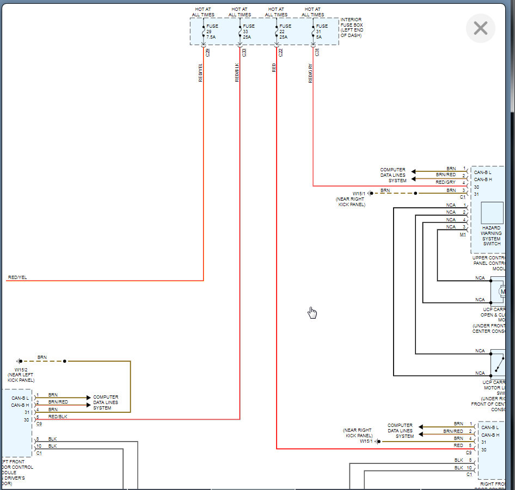The image size is (515, 490).
Task: Click the vertical 'RED/BLK' wire label below C33
Action: coord(237,72)
